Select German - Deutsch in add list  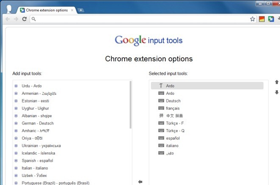tap(37, 123)
